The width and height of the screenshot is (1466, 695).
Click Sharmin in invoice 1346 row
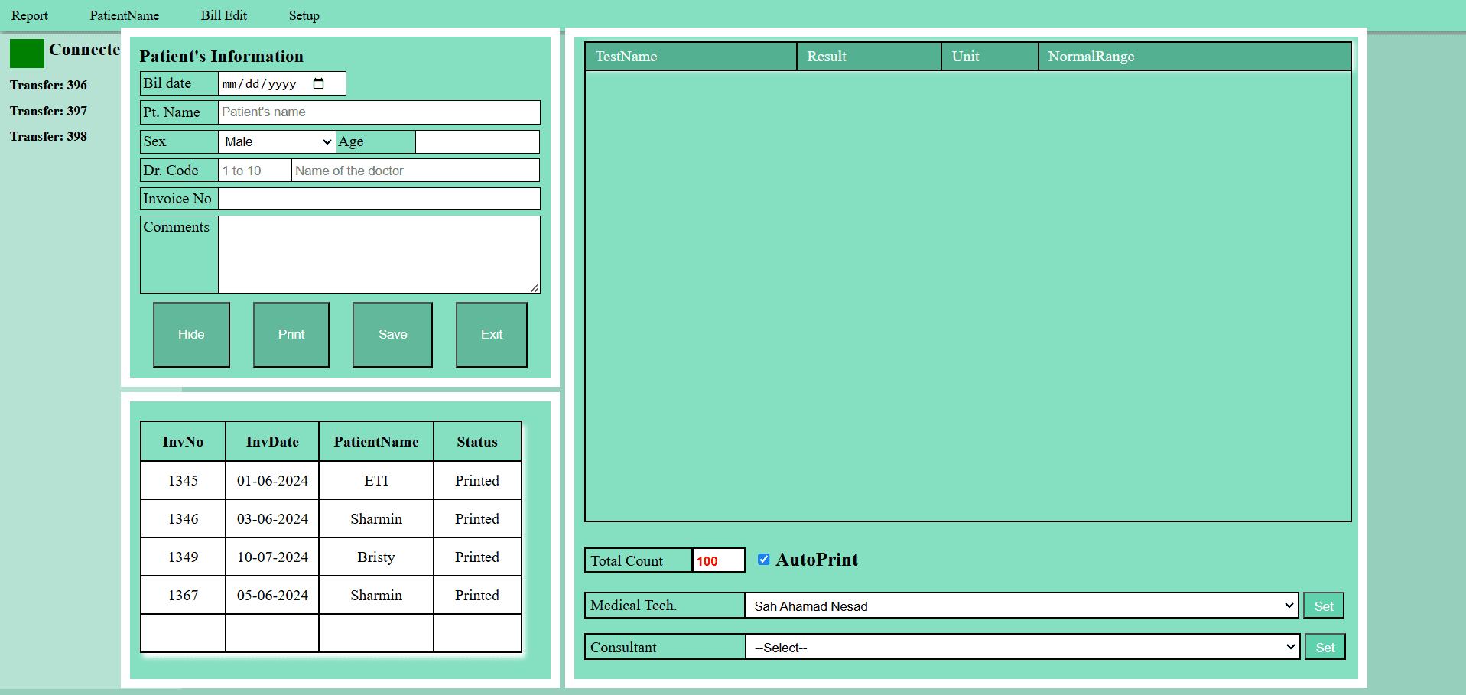pos(376,518)
